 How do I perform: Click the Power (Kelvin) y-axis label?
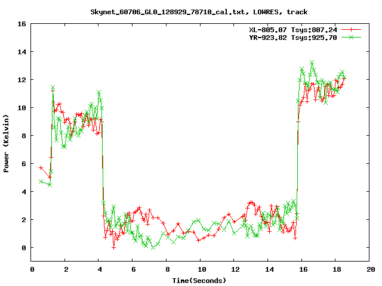[x=6, y=144]
